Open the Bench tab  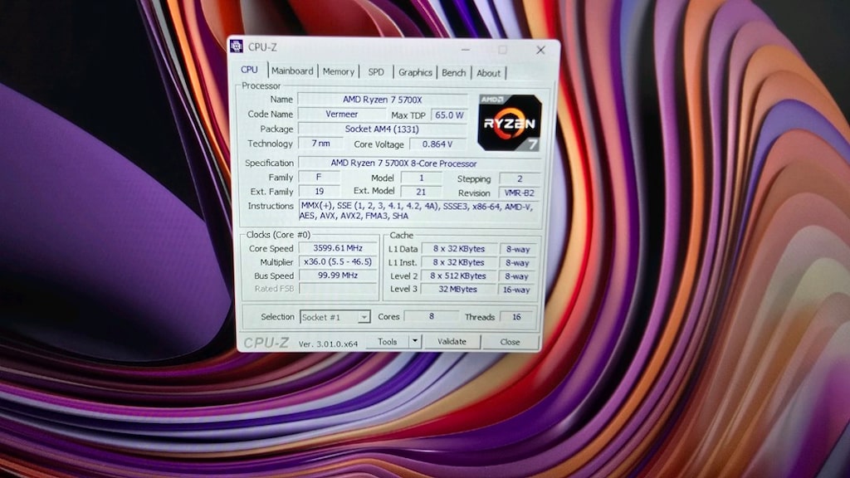click(x=454, y=73)
